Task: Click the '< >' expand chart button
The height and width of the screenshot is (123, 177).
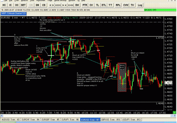Action: point(52,5)
